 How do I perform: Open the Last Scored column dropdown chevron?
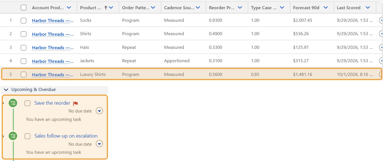tap(368, 8)
